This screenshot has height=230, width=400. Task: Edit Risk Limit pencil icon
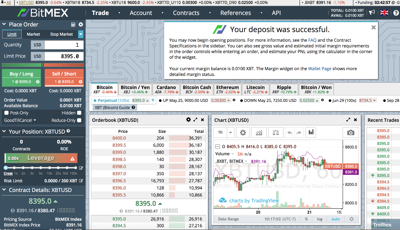pos(81,181)
